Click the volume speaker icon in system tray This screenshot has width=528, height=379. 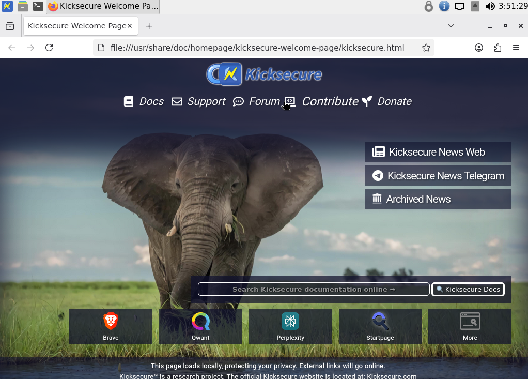(x=490, y=6)
